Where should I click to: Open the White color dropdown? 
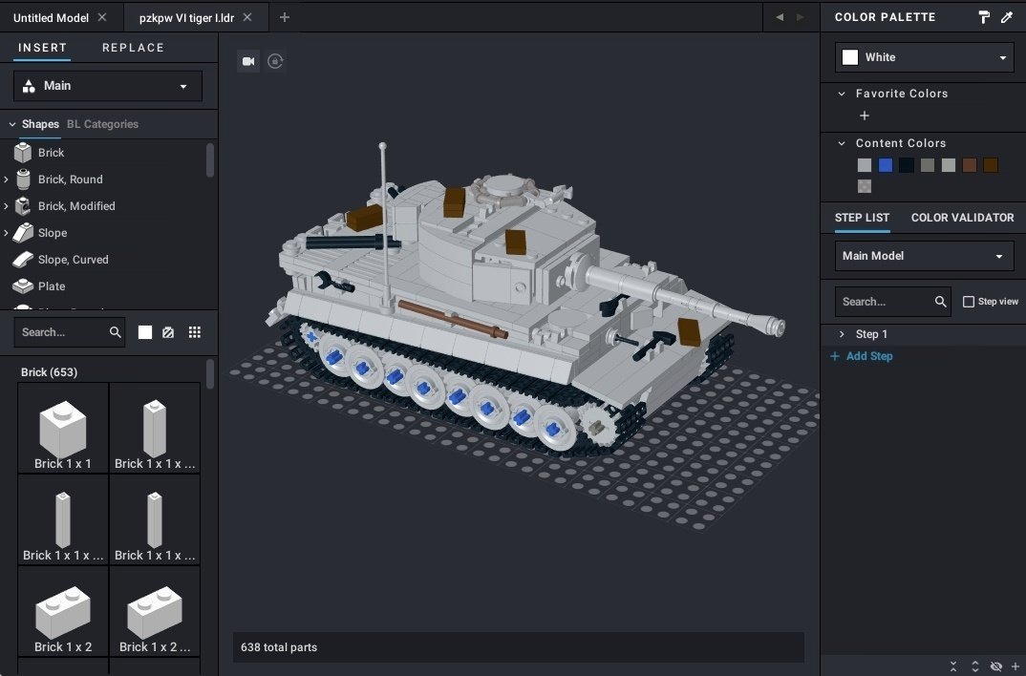click(x=924, y=57)
